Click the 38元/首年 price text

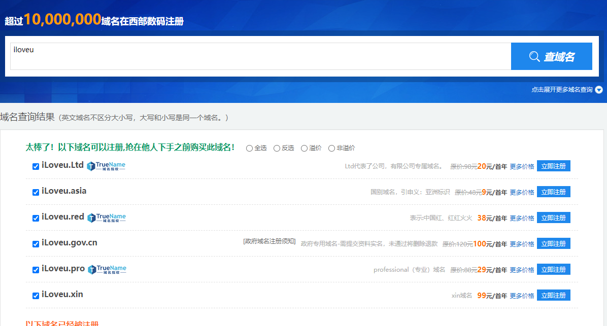tap(492, 218)
